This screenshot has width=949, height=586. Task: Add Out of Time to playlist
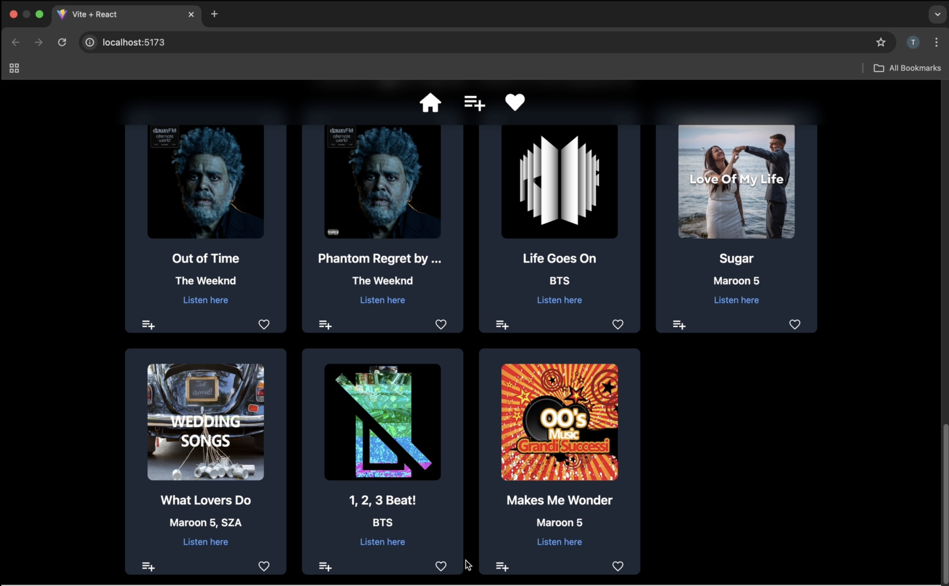click(148, 324)
